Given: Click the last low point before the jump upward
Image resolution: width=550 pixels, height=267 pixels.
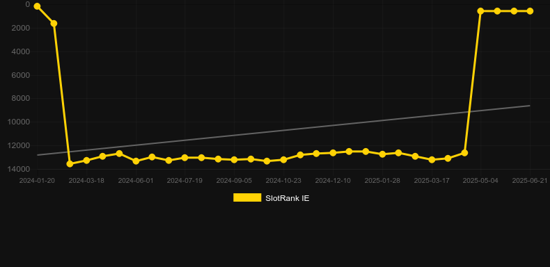Looking at the screenshot, I should tap(464, 153).
